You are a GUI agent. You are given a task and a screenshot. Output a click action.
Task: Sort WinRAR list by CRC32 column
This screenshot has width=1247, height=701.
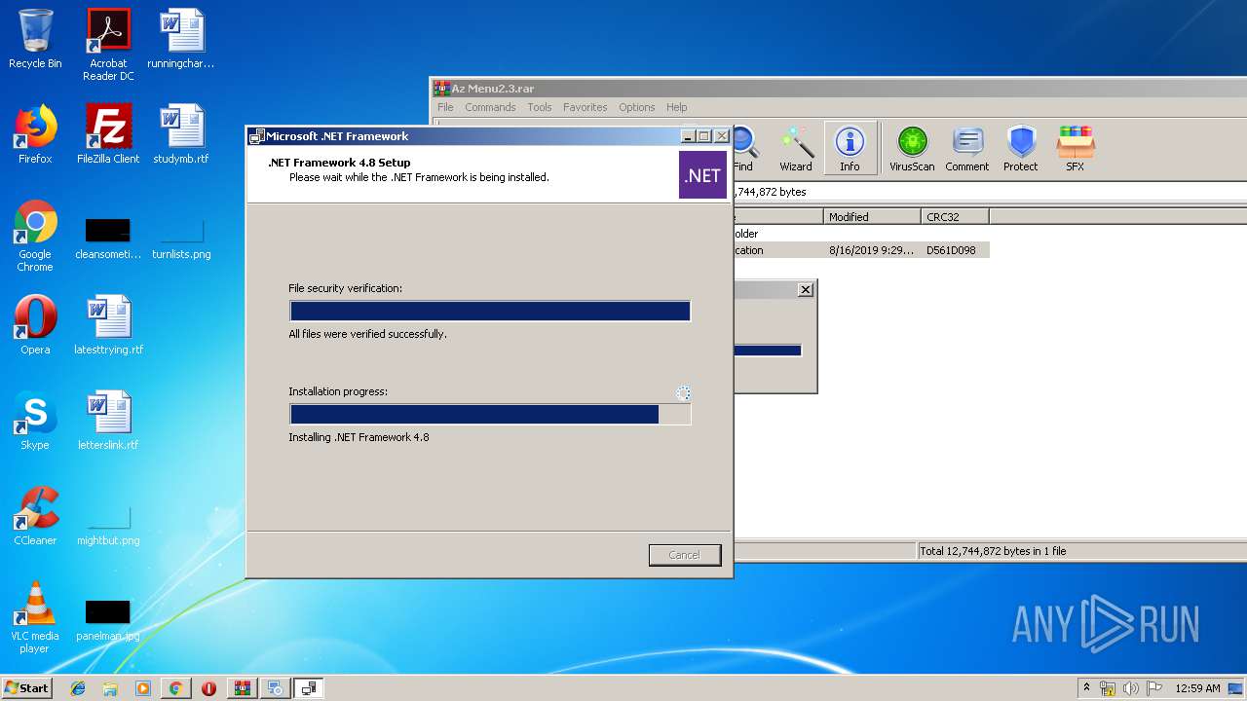coord(955,216)
